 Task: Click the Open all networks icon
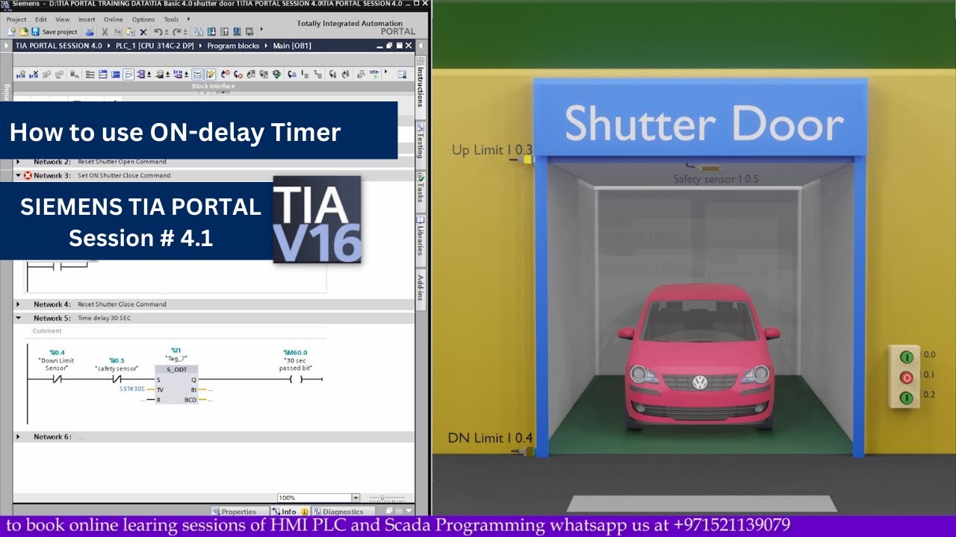click(102, 74)
